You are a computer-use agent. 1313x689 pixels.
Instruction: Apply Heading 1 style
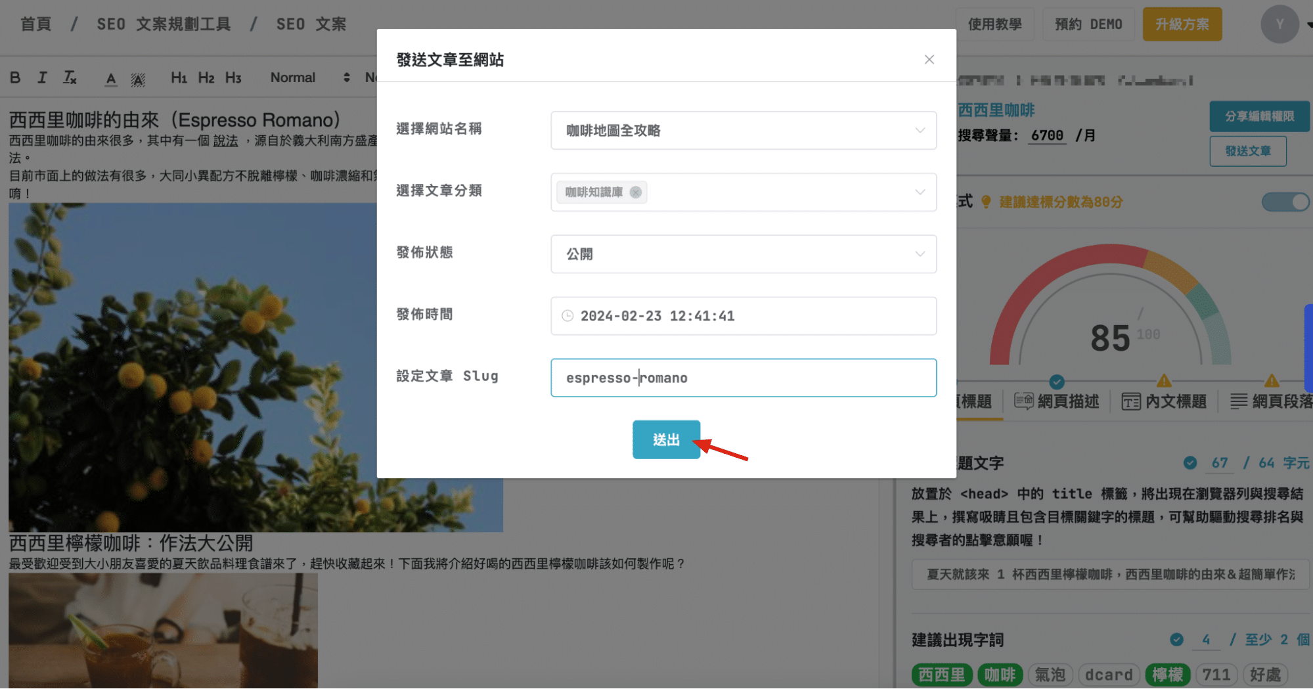tap(179, 78)
